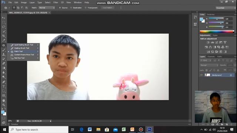Select the Quick Selection tool

pyautogui.click(x=4, y=31)
